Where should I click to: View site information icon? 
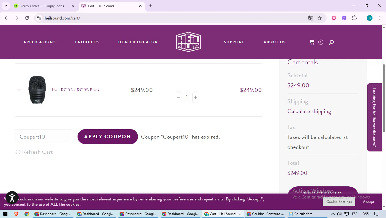coord(39,18)
